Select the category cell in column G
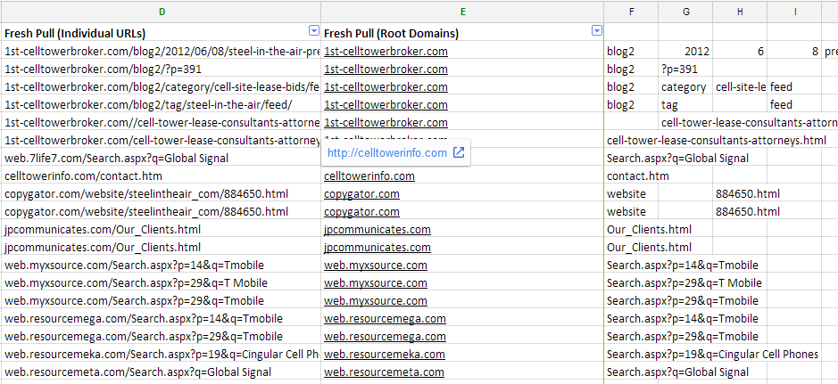Image resolution: width=838 pixels, height=384 pixels. (x=685, y=87)
